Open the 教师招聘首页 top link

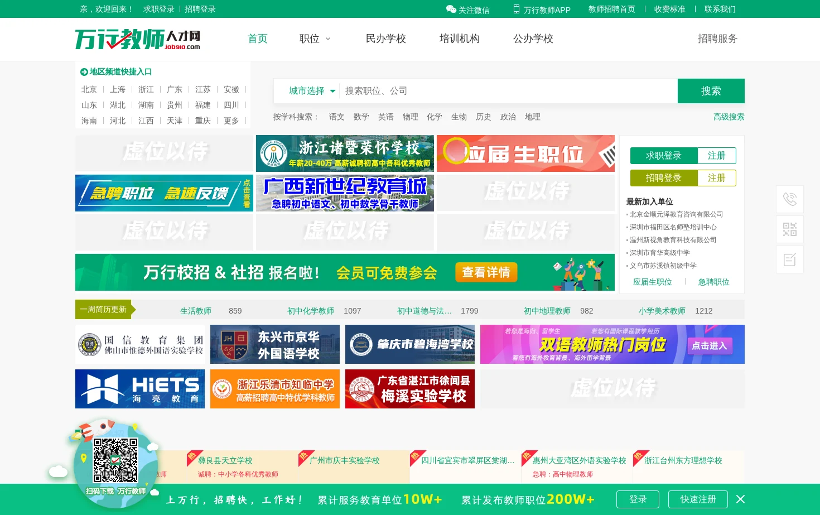[x=612, y=9]
